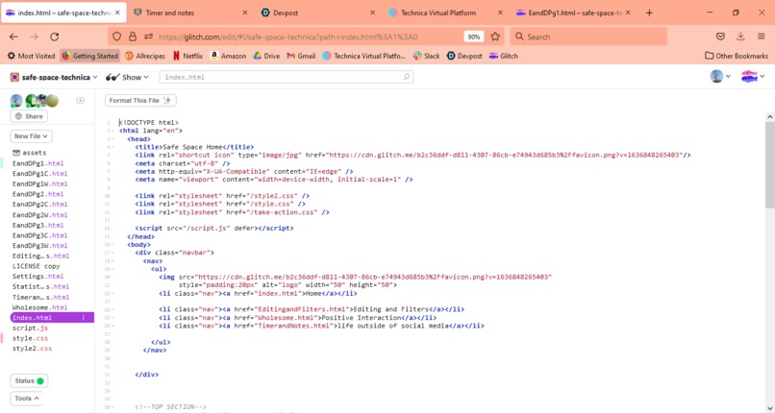This screenshot has width=775, height=413.
Task: Click the Format This File button
Action: click(140, 101)
